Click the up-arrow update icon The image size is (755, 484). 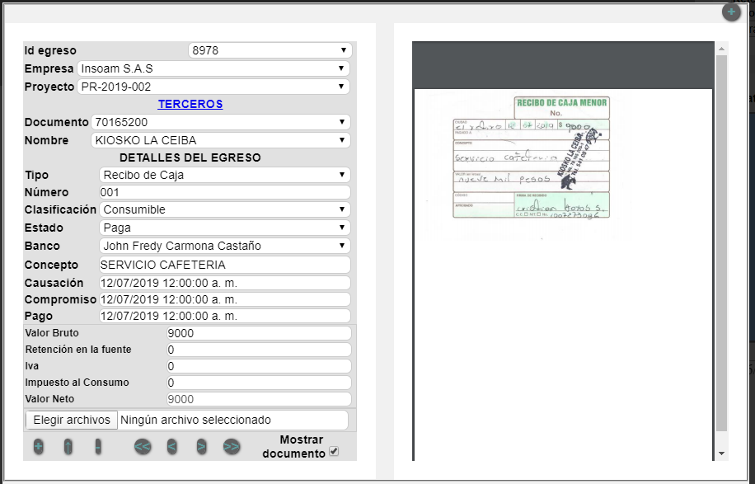pos(68,446)
